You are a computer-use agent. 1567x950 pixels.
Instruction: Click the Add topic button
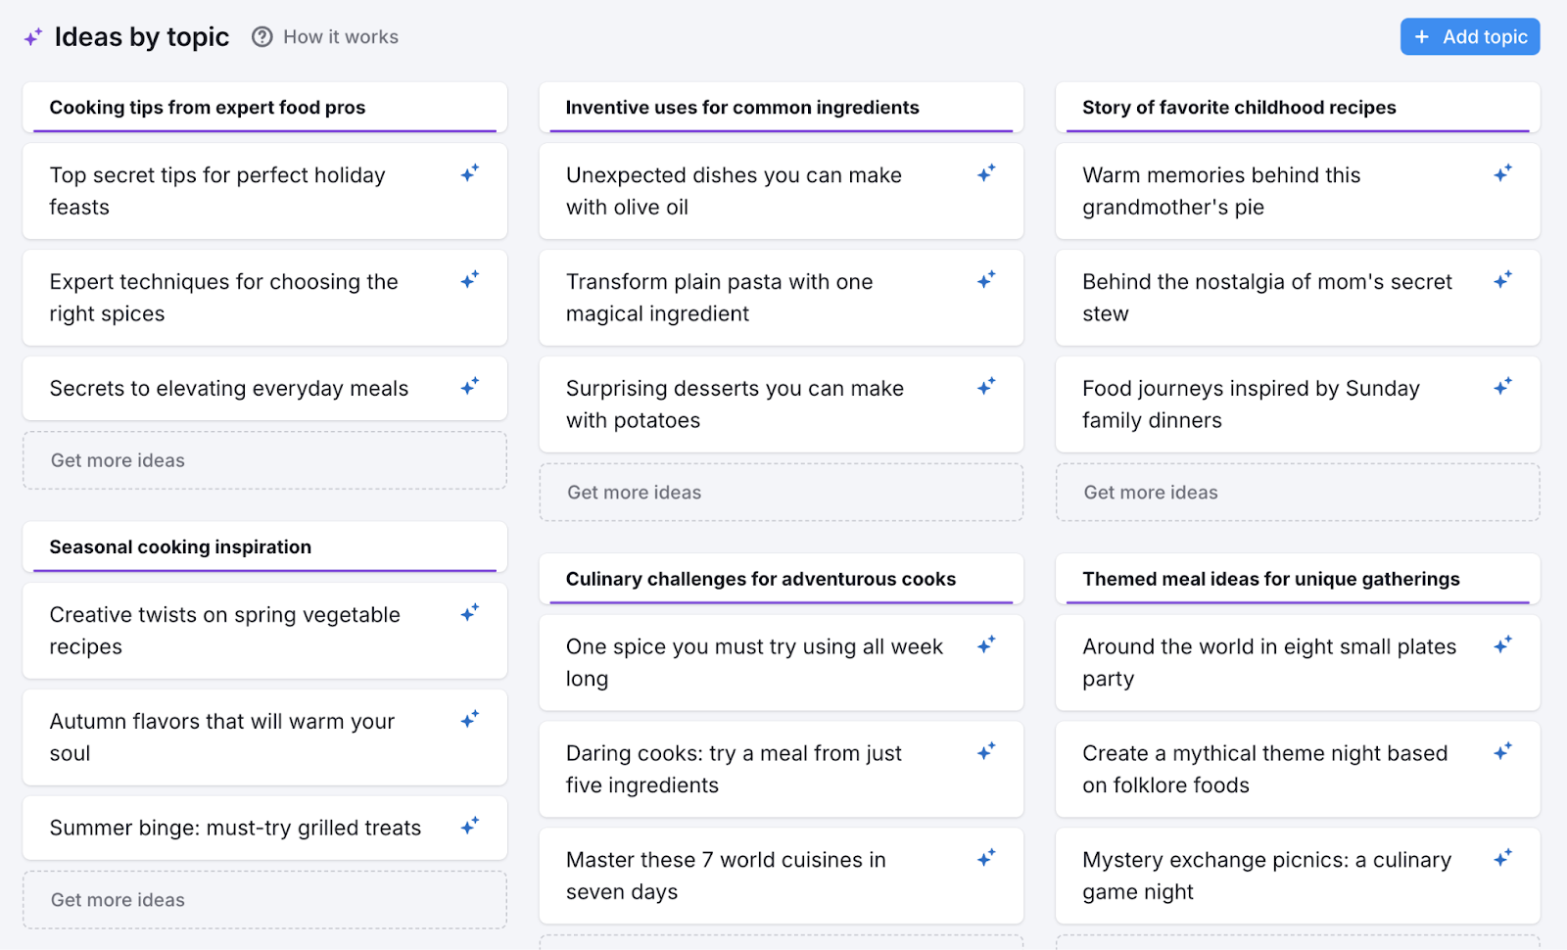1469,36
